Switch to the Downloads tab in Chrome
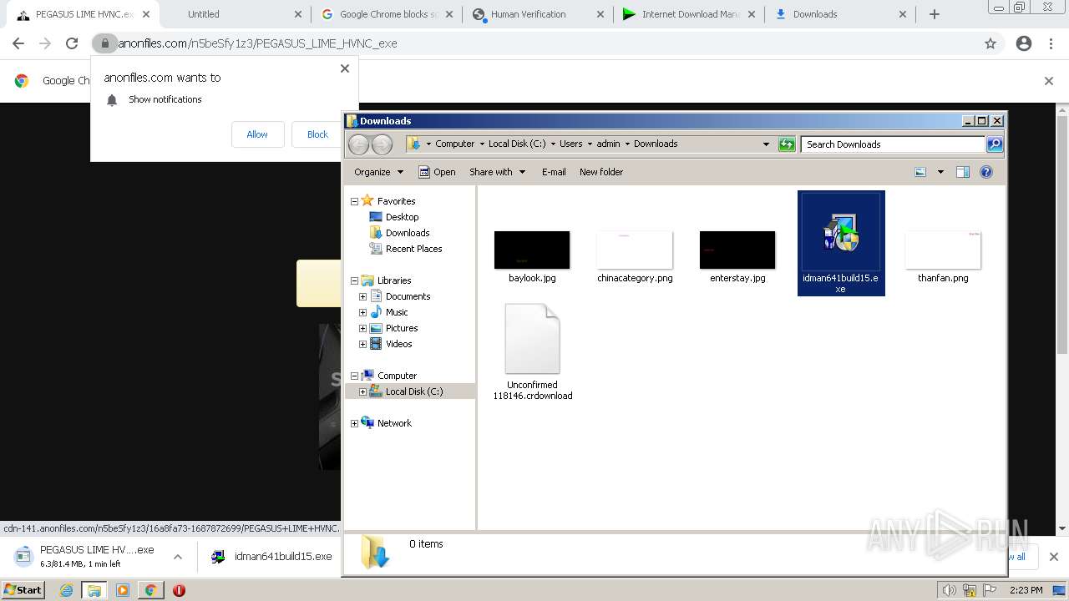This screenshot has width=1069, height=601. (x=842, y=14)
